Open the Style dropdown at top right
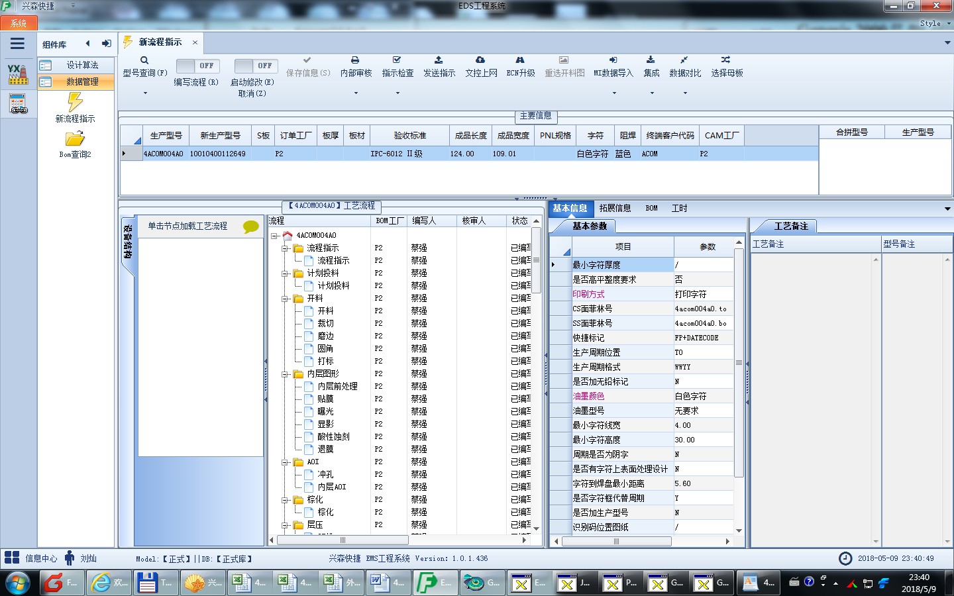 pyautogui.click(x=935, y=23)
